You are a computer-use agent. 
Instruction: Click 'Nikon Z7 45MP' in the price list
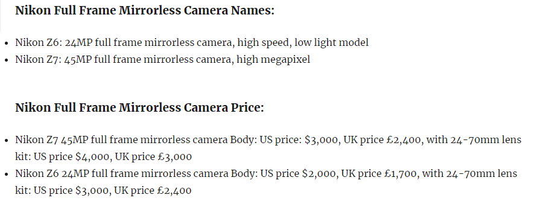pos(52,139)
